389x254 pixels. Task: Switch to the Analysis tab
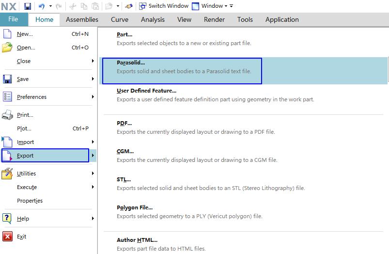(x=153, y=19)
